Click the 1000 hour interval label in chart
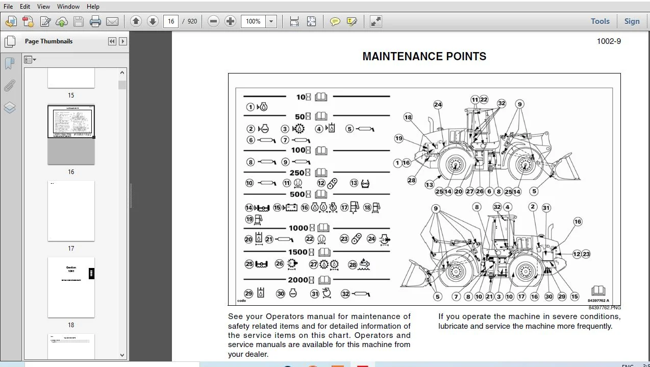The image size is (650, 367). (x=298, y=228)
